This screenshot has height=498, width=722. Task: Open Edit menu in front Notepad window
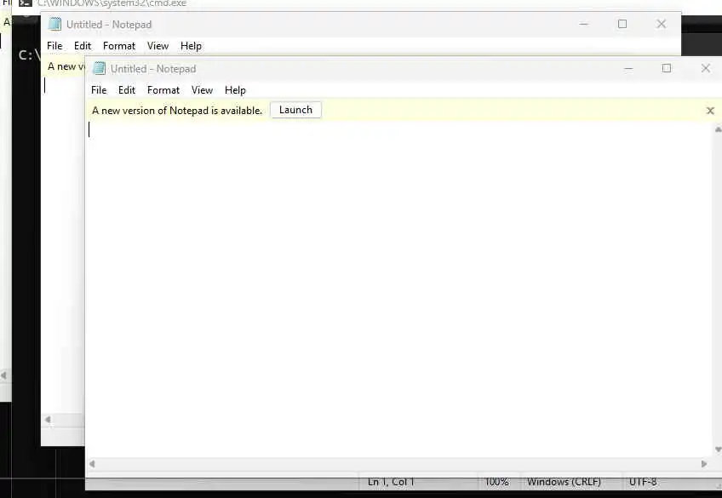(x=127, y=90)
